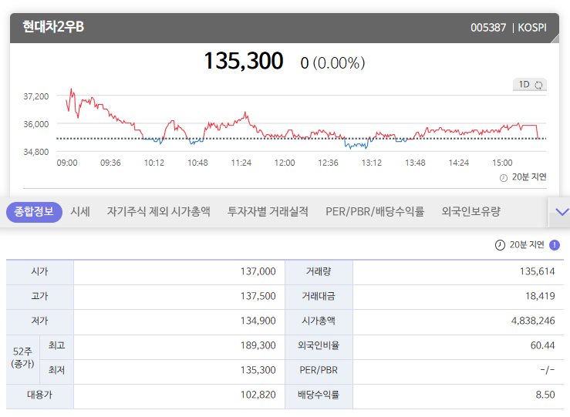Click the 15:00 time axis label
The image size is (570, 417).
pyautogui.click(x=502, y=163)
